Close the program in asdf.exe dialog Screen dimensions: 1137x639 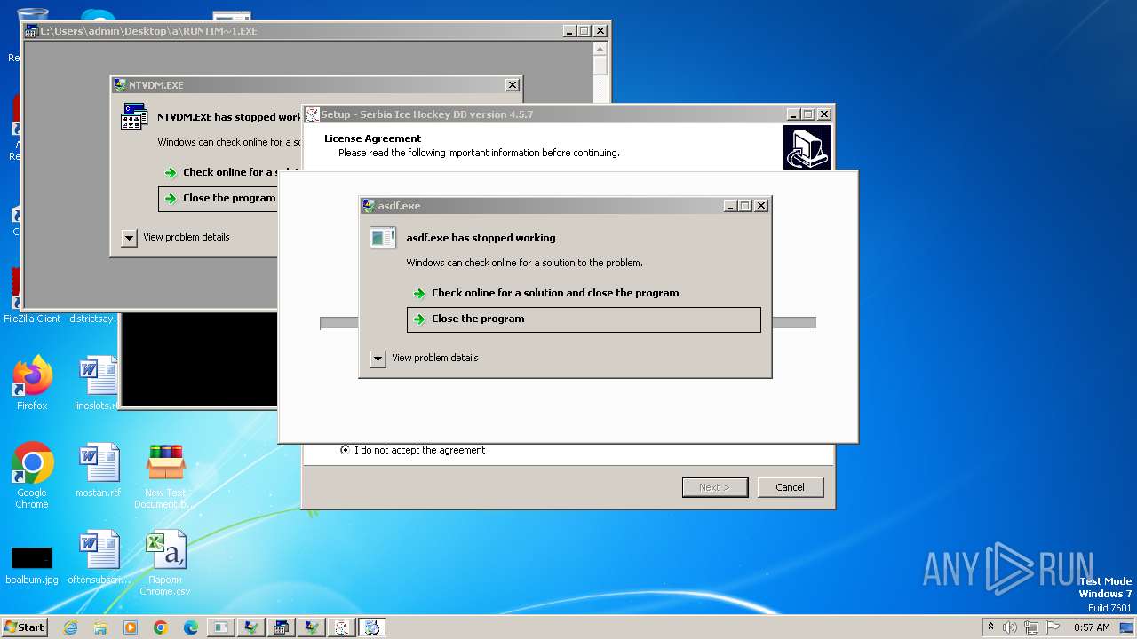click(584, 319)
